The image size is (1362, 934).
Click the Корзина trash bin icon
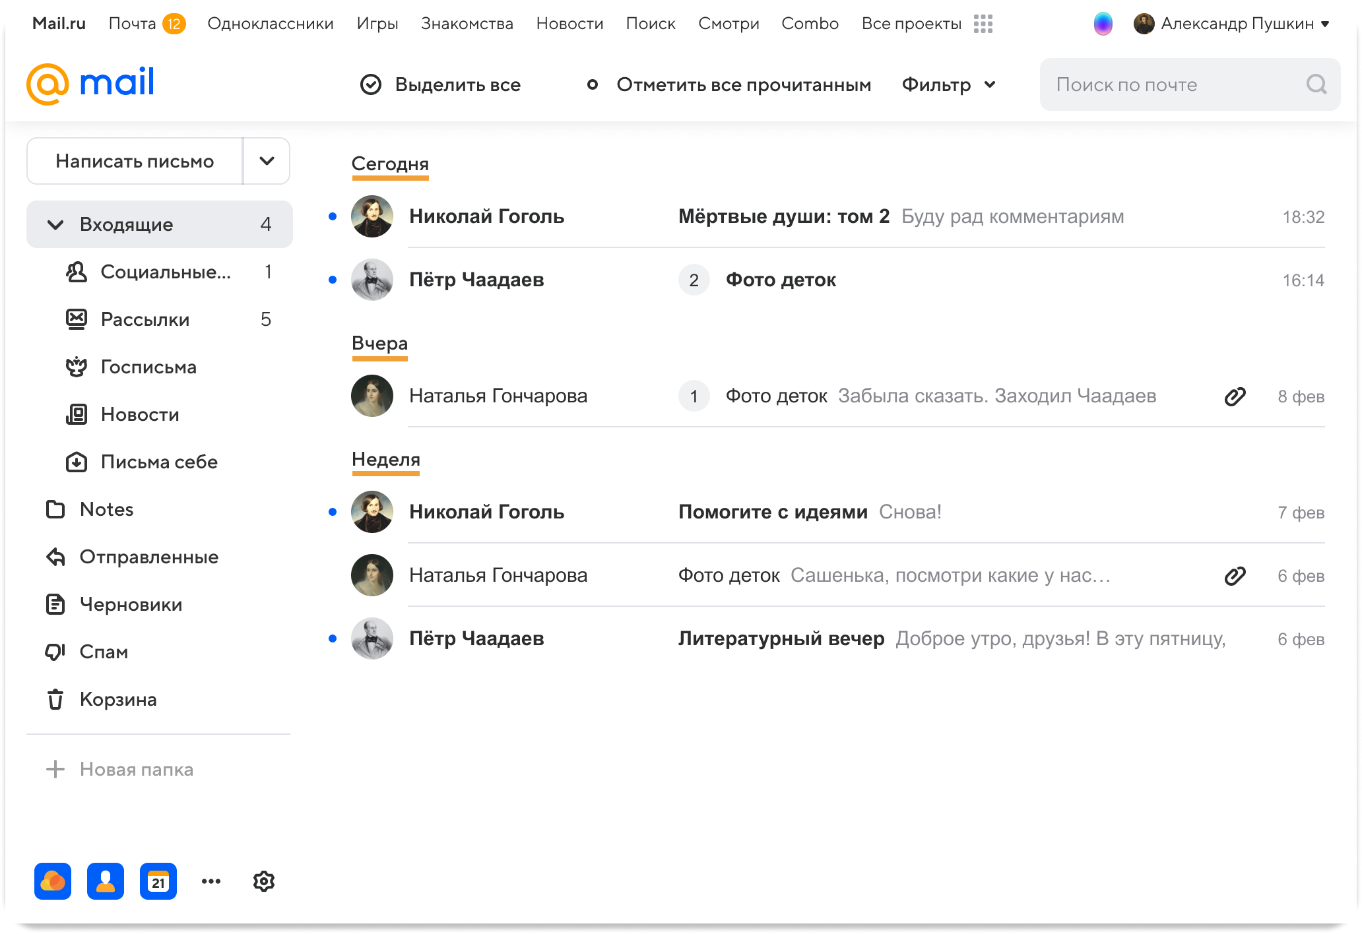[x=55, y=699]
